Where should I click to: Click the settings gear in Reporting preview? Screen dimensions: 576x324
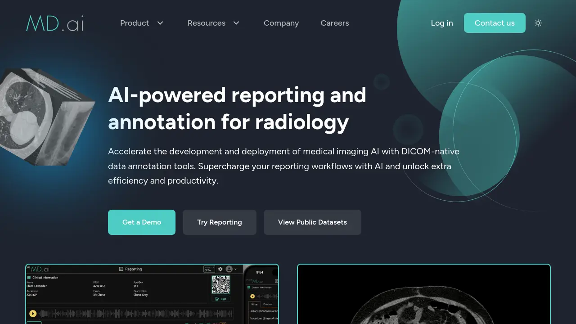point(220,269)
